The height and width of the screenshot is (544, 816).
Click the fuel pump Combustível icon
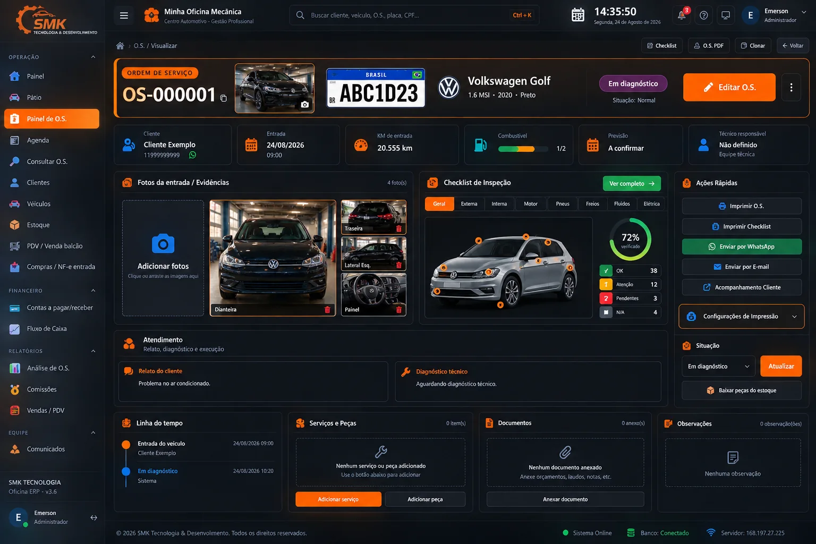click(480, 144)
